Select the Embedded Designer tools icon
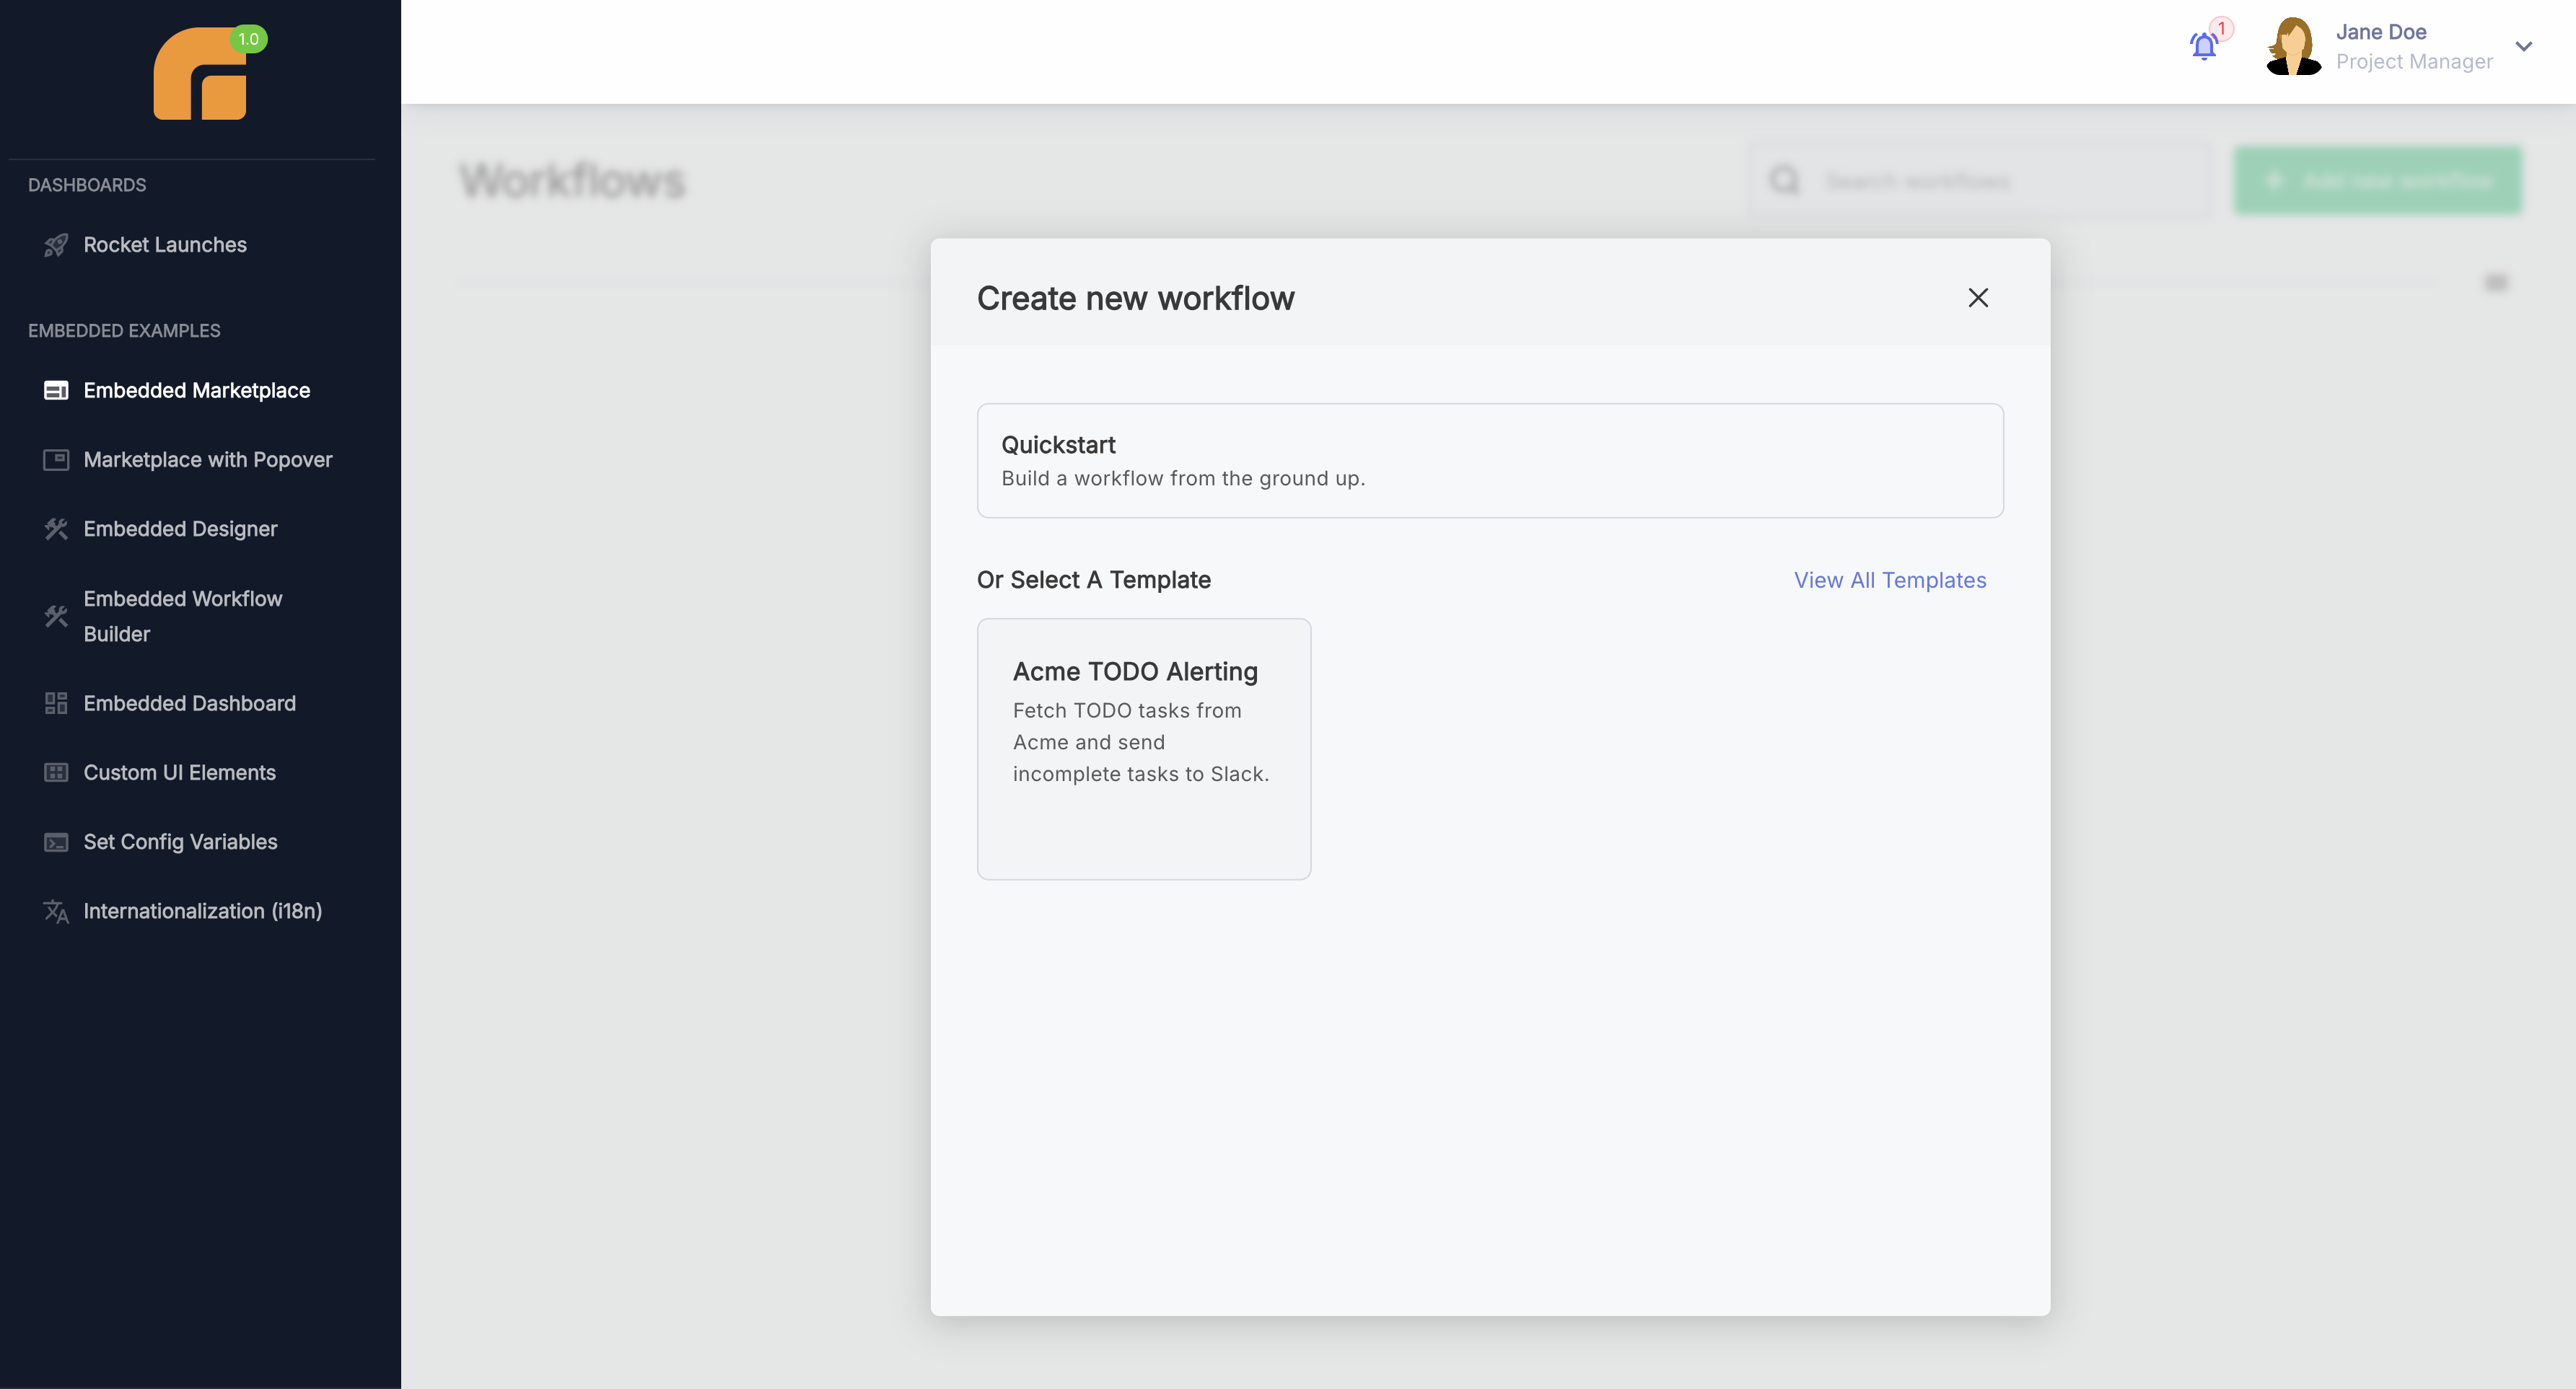Viewport: 2576px width, 1389px height. [56, 529]
